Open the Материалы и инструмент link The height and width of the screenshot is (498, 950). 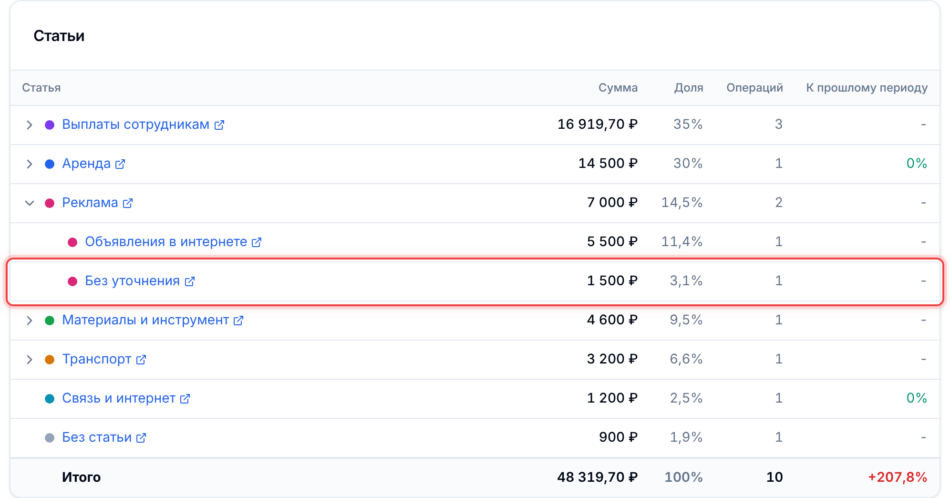tap(145, 320)
